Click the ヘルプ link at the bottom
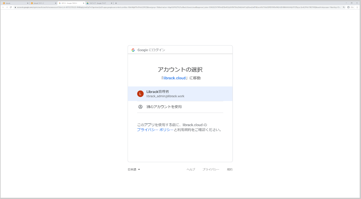The image size is (361, 199). point(191,169)
